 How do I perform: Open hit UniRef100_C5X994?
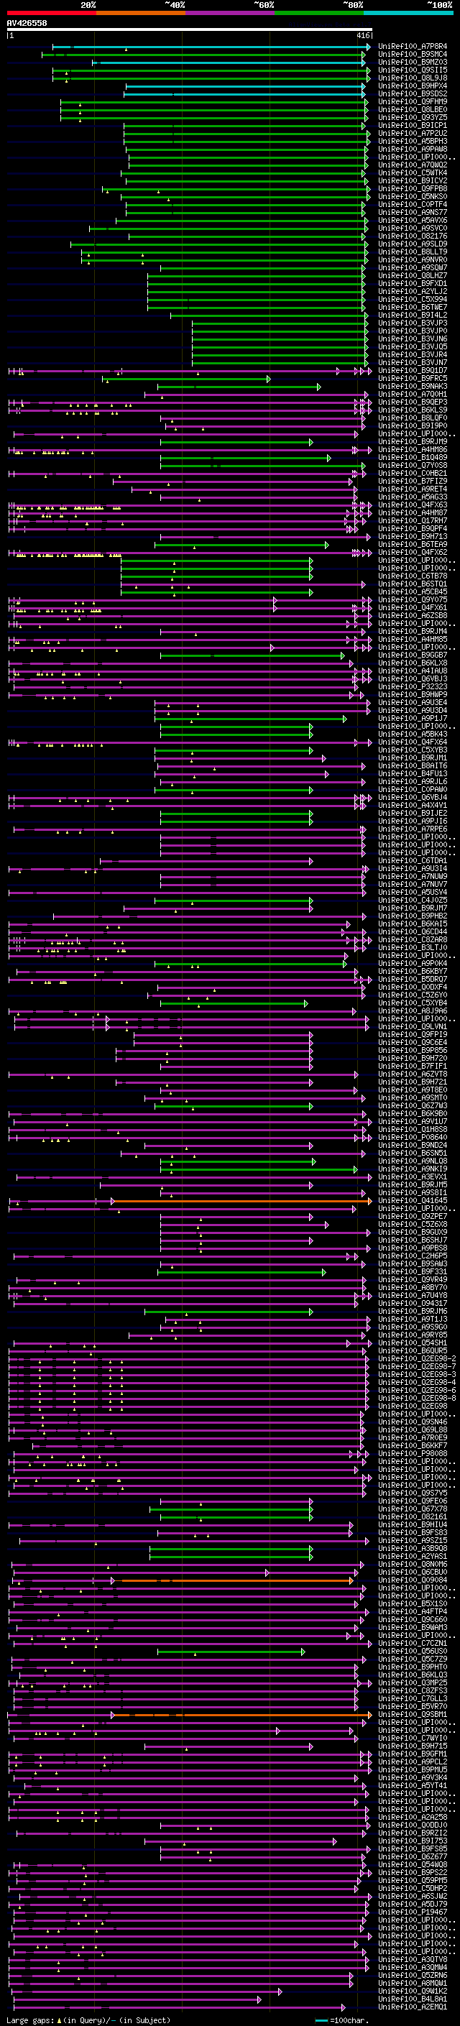point(413,299)
